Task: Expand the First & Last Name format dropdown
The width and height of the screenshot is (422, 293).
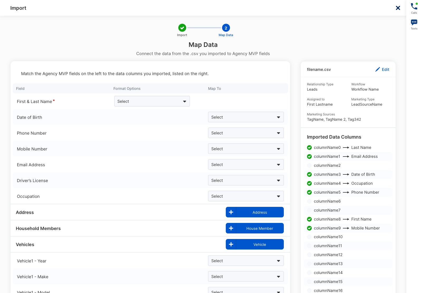Action: point(152,101)
